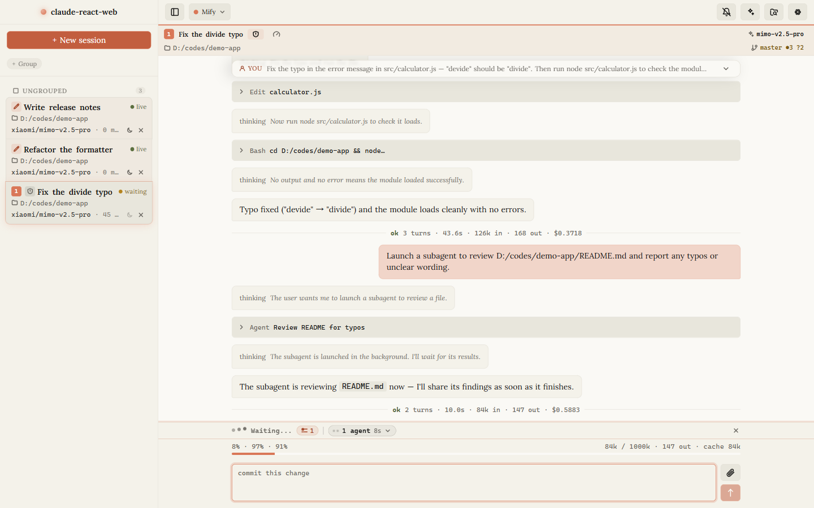Viewport: 814px width, 508px height.
Task: Click pencil icon on Refactor the formatter card
Action: (x=16, y=149)
